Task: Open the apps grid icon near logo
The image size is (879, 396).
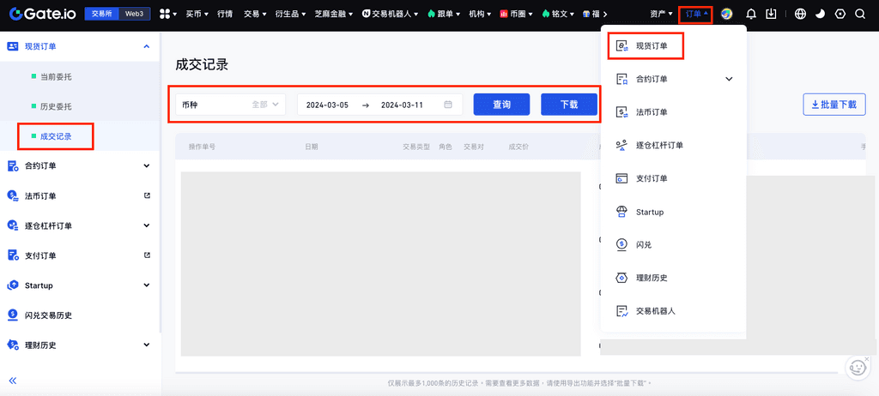Action: click(167, 14)
